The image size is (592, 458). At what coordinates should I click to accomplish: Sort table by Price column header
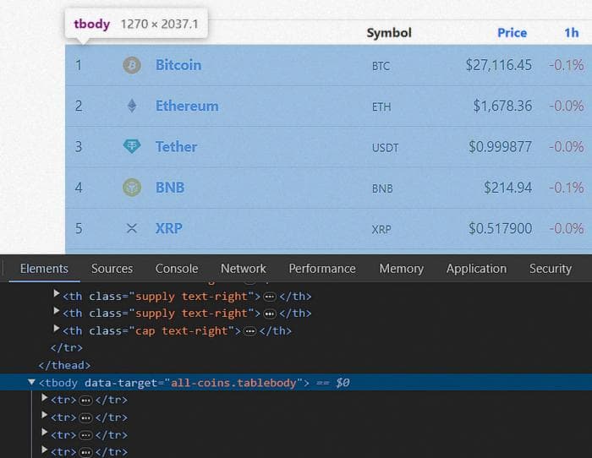pyautogui.click(x=512, y=33)
